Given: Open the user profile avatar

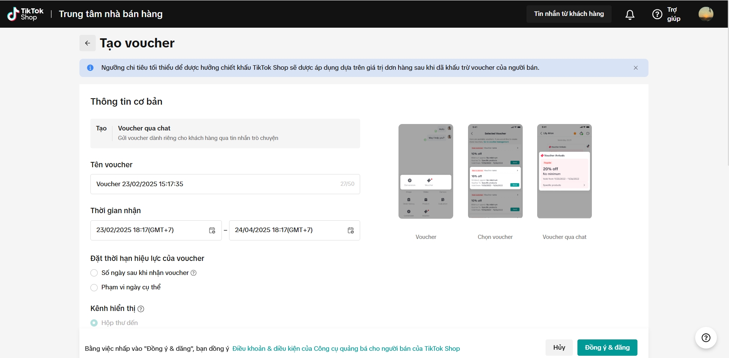Looking at the screenshot, I should coord(705,14).
